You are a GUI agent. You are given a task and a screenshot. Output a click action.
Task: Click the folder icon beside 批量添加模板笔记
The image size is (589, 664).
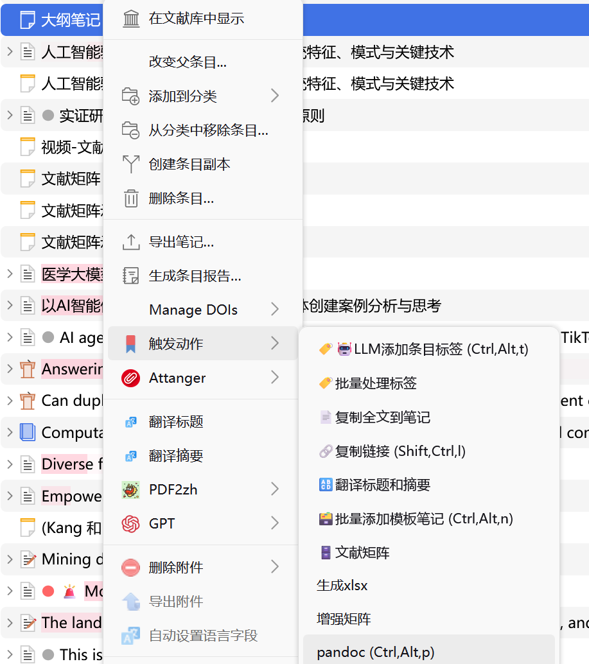(x=326, y=519)
